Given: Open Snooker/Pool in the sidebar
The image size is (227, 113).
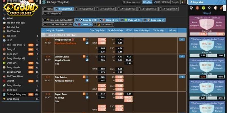Looking at the screenshot, I should tap(14, 72).
